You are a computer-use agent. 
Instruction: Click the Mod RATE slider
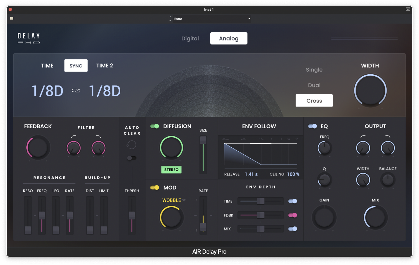[203, 215]
